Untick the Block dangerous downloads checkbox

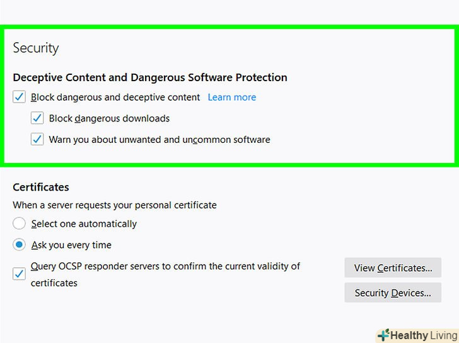point(37,118)
